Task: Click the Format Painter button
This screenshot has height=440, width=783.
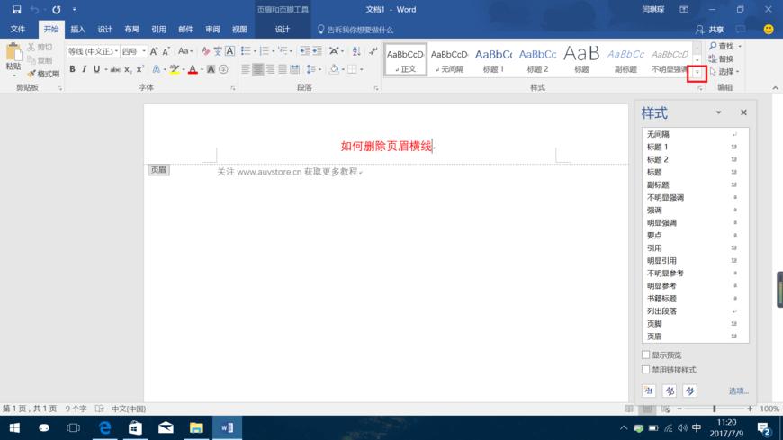Action: point(44,74)
